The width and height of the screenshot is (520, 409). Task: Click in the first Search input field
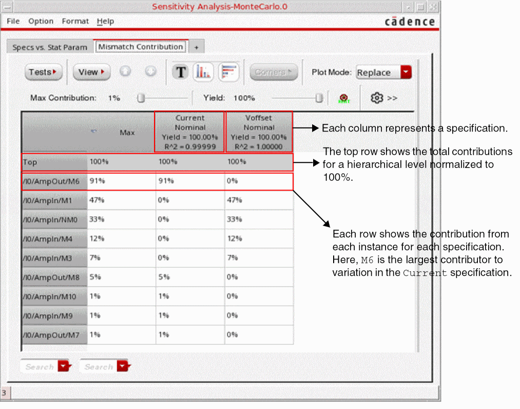[40, 366]
